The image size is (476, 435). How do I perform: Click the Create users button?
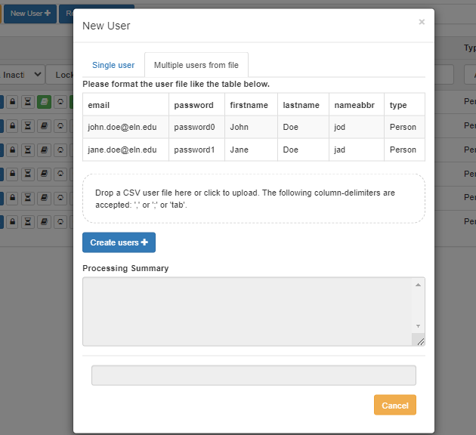tap(119, 242)
